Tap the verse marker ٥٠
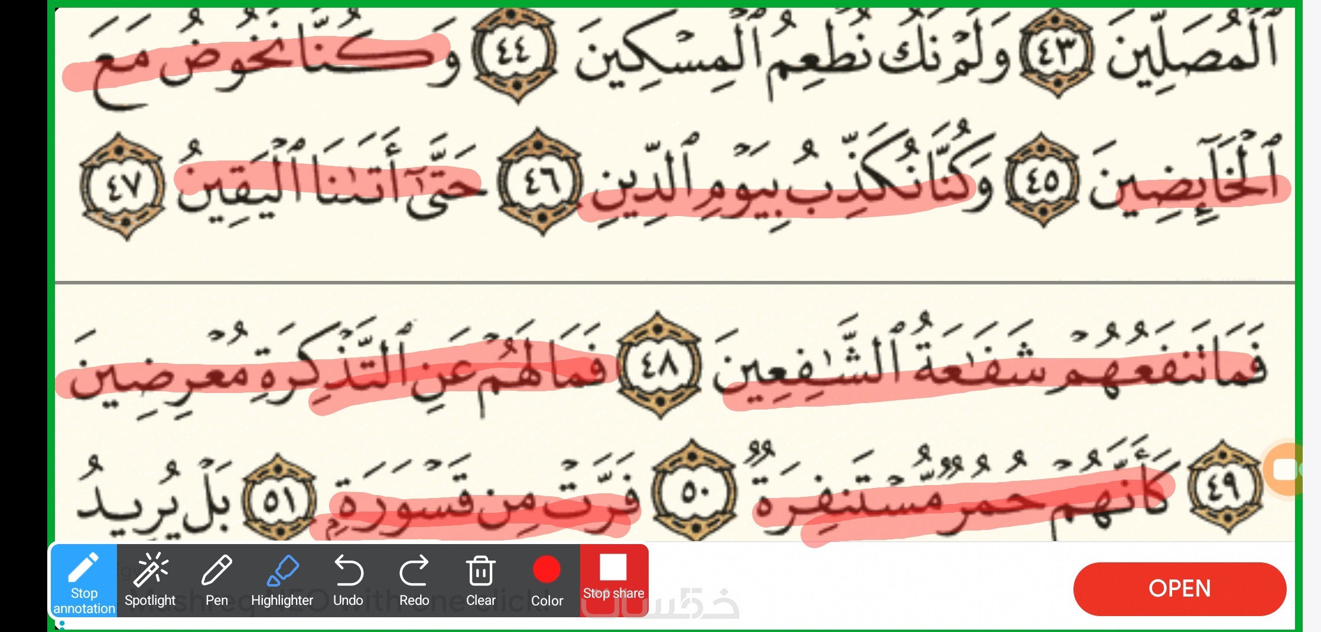 point(694,491)
